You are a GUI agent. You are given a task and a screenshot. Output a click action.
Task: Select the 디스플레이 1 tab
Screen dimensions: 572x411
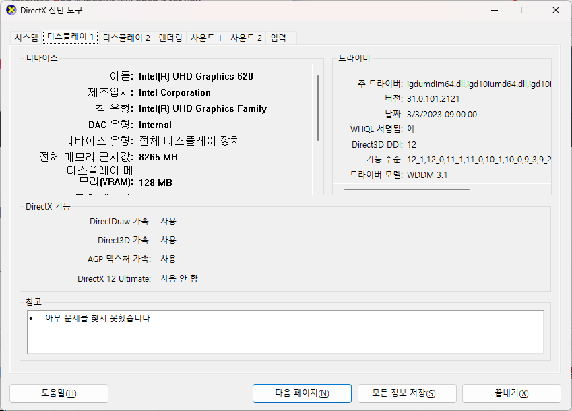click(x=71, y=37)
